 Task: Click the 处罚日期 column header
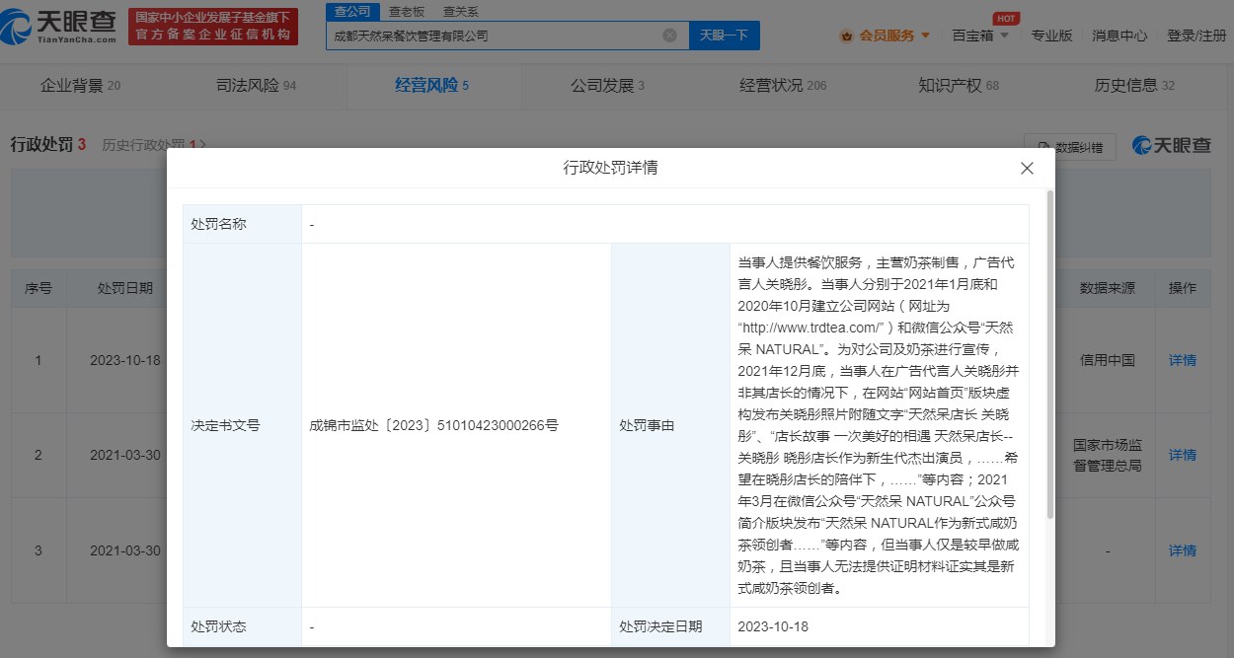coord(125,288)
